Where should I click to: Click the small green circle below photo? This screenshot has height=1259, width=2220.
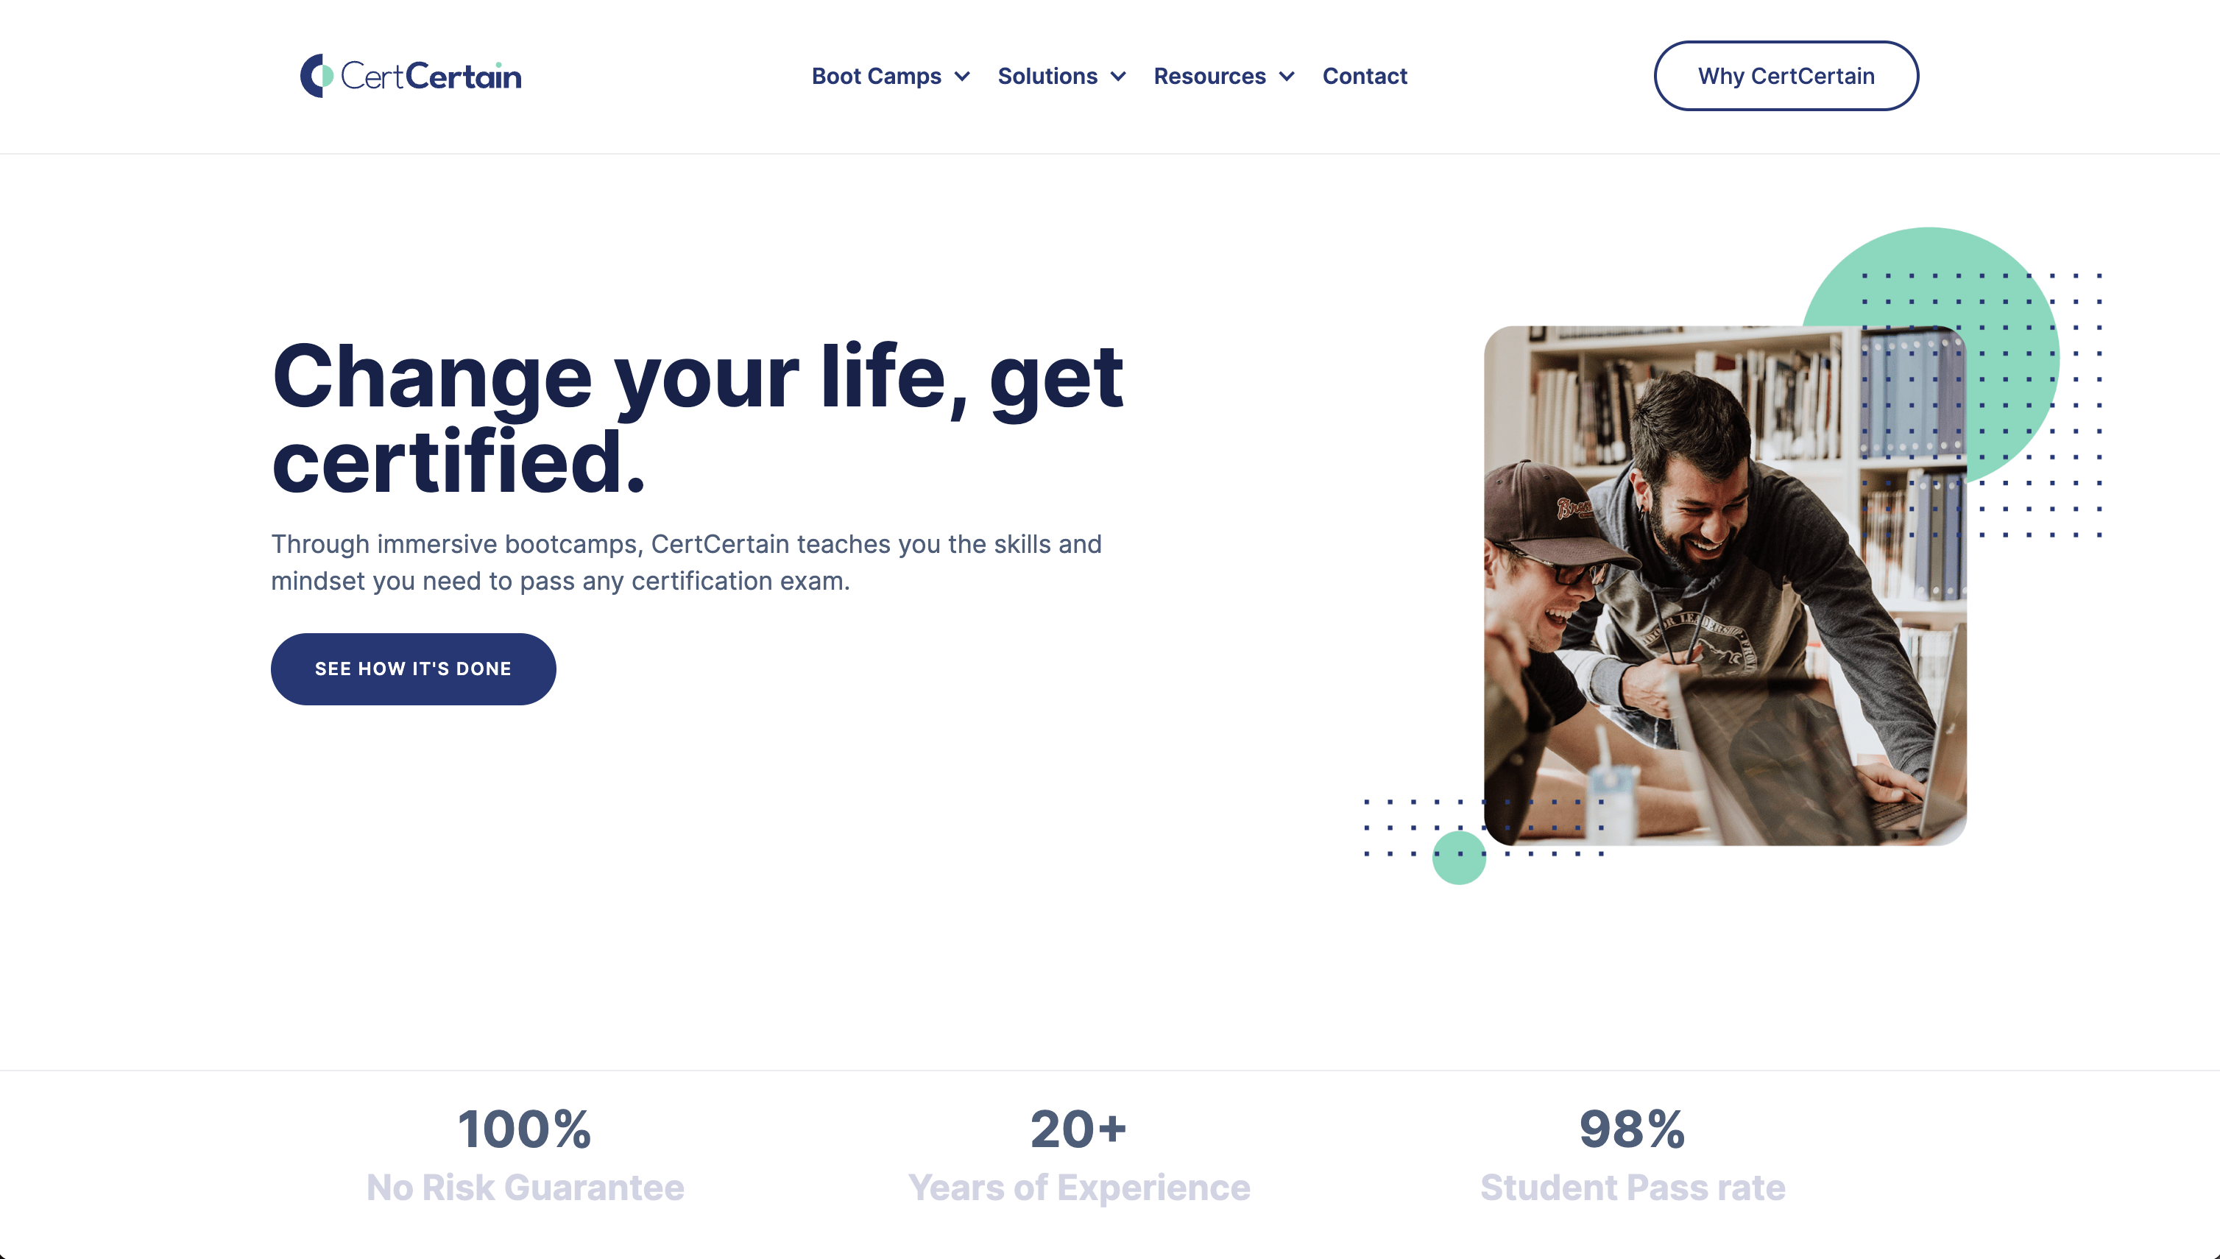point(1459,857)
